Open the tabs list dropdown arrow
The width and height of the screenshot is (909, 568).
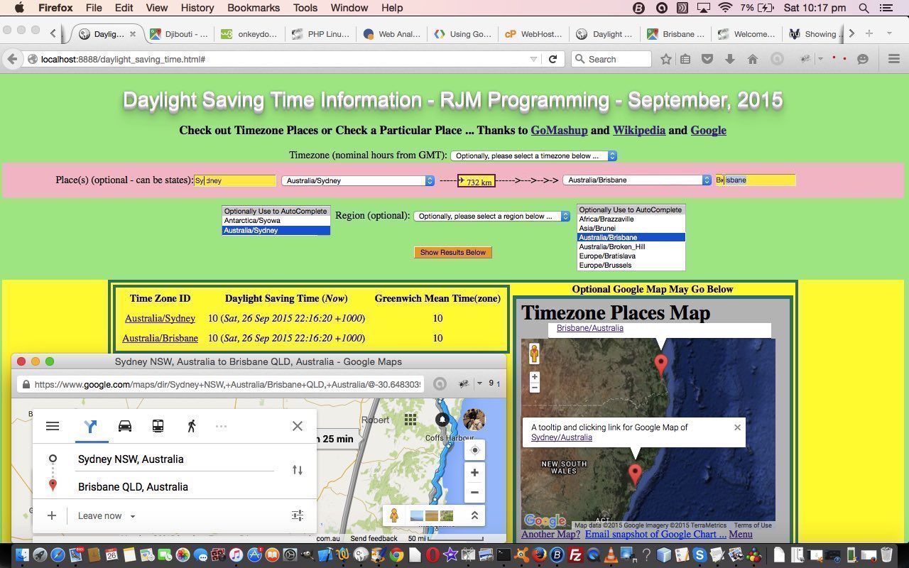pyautogui.click(x=888, y=33)
